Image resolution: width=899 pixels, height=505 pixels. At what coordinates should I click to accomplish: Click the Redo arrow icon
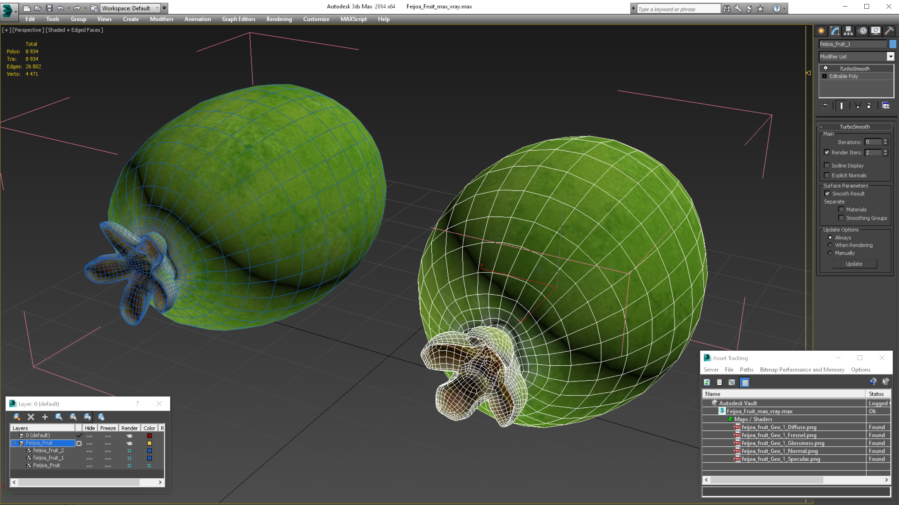tap(77, 8)
